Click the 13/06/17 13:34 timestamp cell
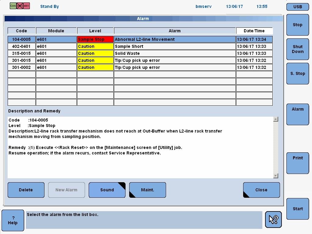This screenshot has width=312, height=234. pyautogui.click(x=254, y=39)
